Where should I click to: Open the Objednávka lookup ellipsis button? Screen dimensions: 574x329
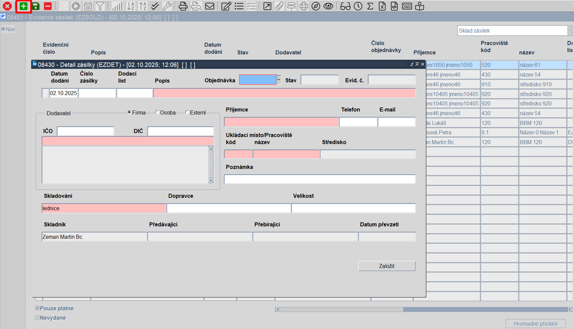point(279,80)
